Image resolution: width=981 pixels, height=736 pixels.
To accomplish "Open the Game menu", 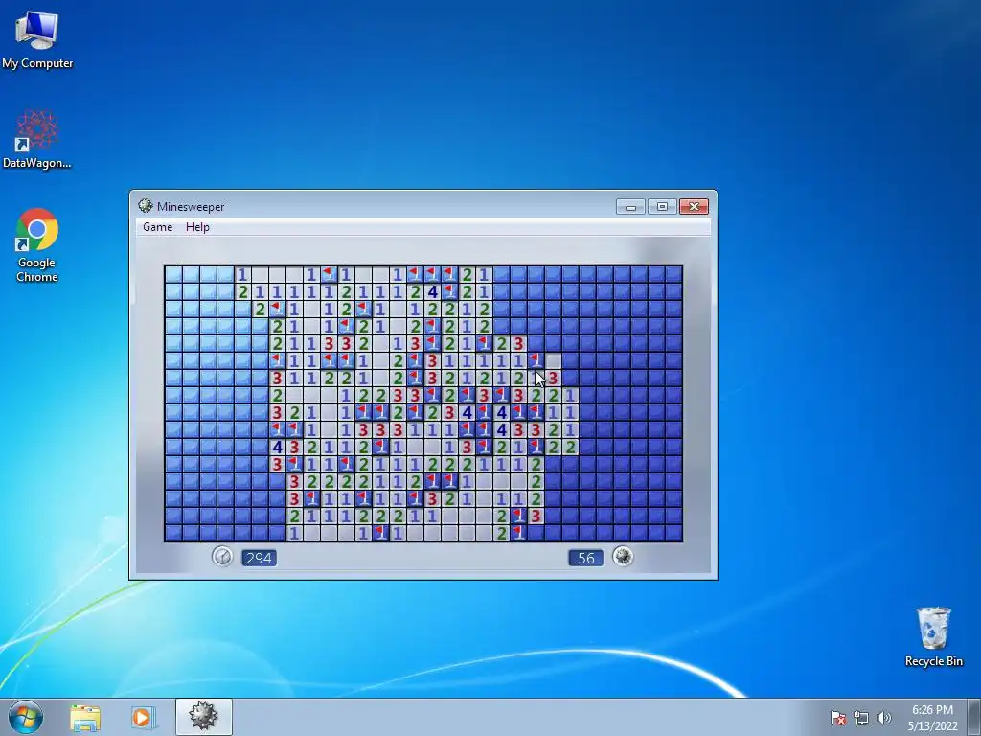I will pos(158,227).
